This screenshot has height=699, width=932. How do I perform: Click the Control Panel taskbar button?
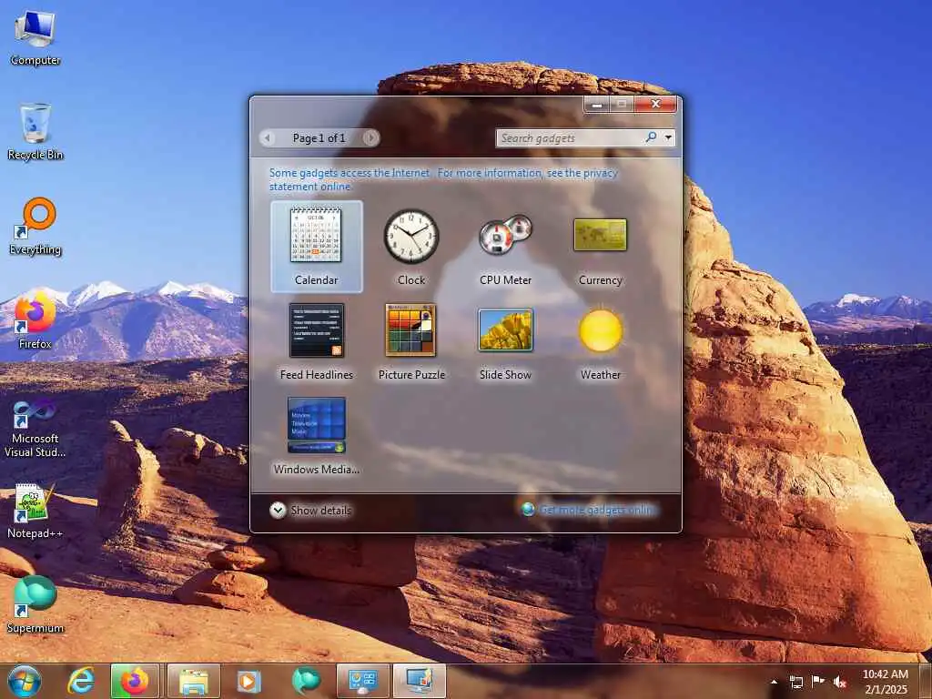[362, 681]
